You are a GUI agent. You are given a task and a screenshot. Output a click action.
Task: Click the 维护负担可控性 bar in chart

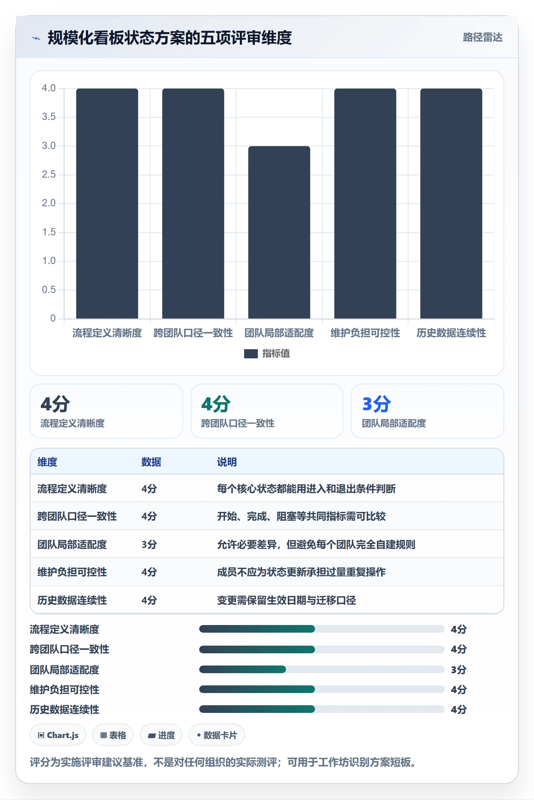365,204
